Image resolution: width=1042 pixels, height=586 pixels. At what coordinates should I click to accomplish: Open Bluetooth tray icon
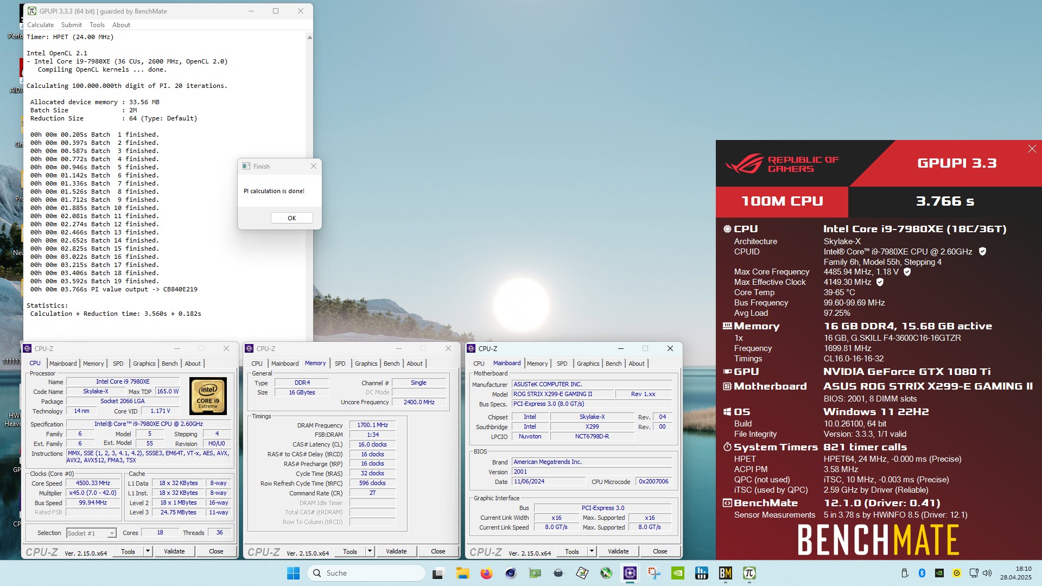point(922,573)
